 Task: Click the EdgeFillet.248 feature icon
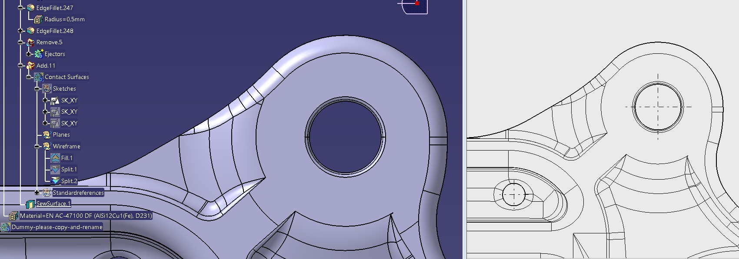[x=30, y=31]
